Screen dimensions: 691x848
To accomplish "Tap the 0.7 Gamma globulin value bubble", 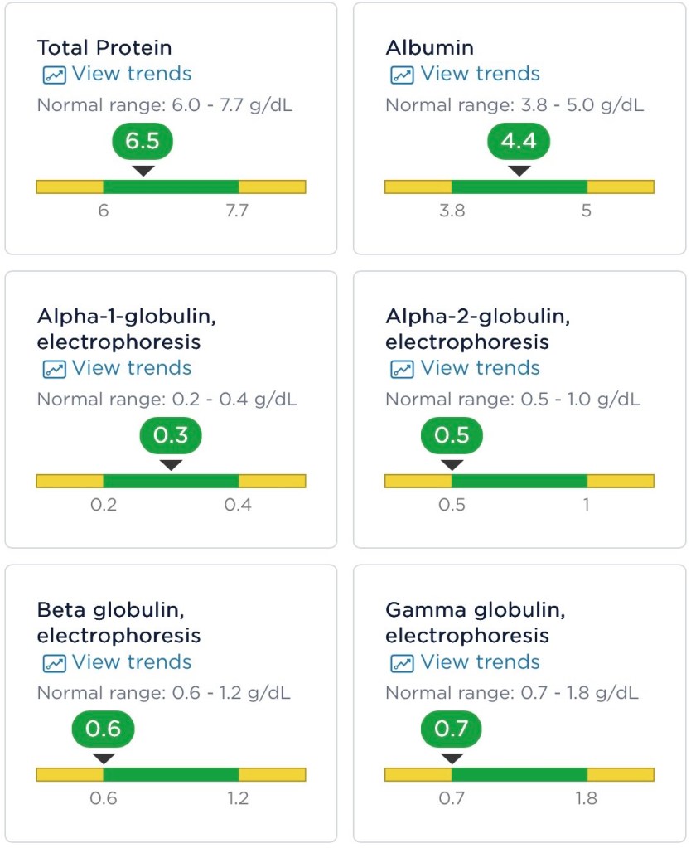I will [452, 729].
